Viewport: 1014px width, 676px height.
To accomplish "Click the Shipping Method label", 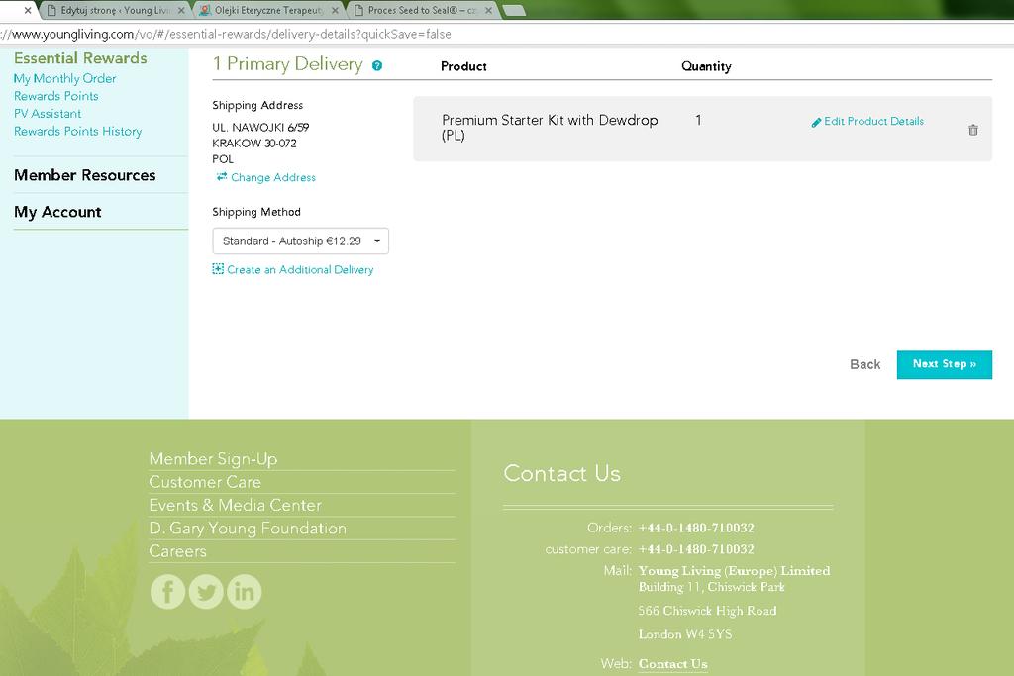I will tap(256, 212).
